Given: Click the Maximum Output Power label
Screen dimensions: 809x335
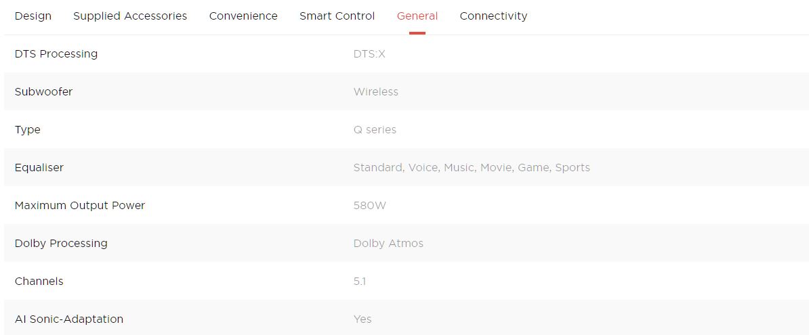Looking at the screenshot, I should click(80, 206).
